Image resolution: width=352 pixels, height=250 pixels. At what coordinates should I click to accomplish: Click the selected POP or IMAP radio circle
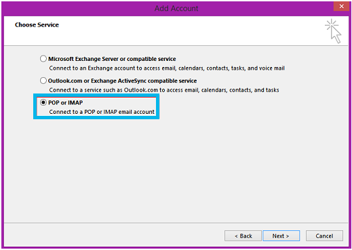pos(43,102)
